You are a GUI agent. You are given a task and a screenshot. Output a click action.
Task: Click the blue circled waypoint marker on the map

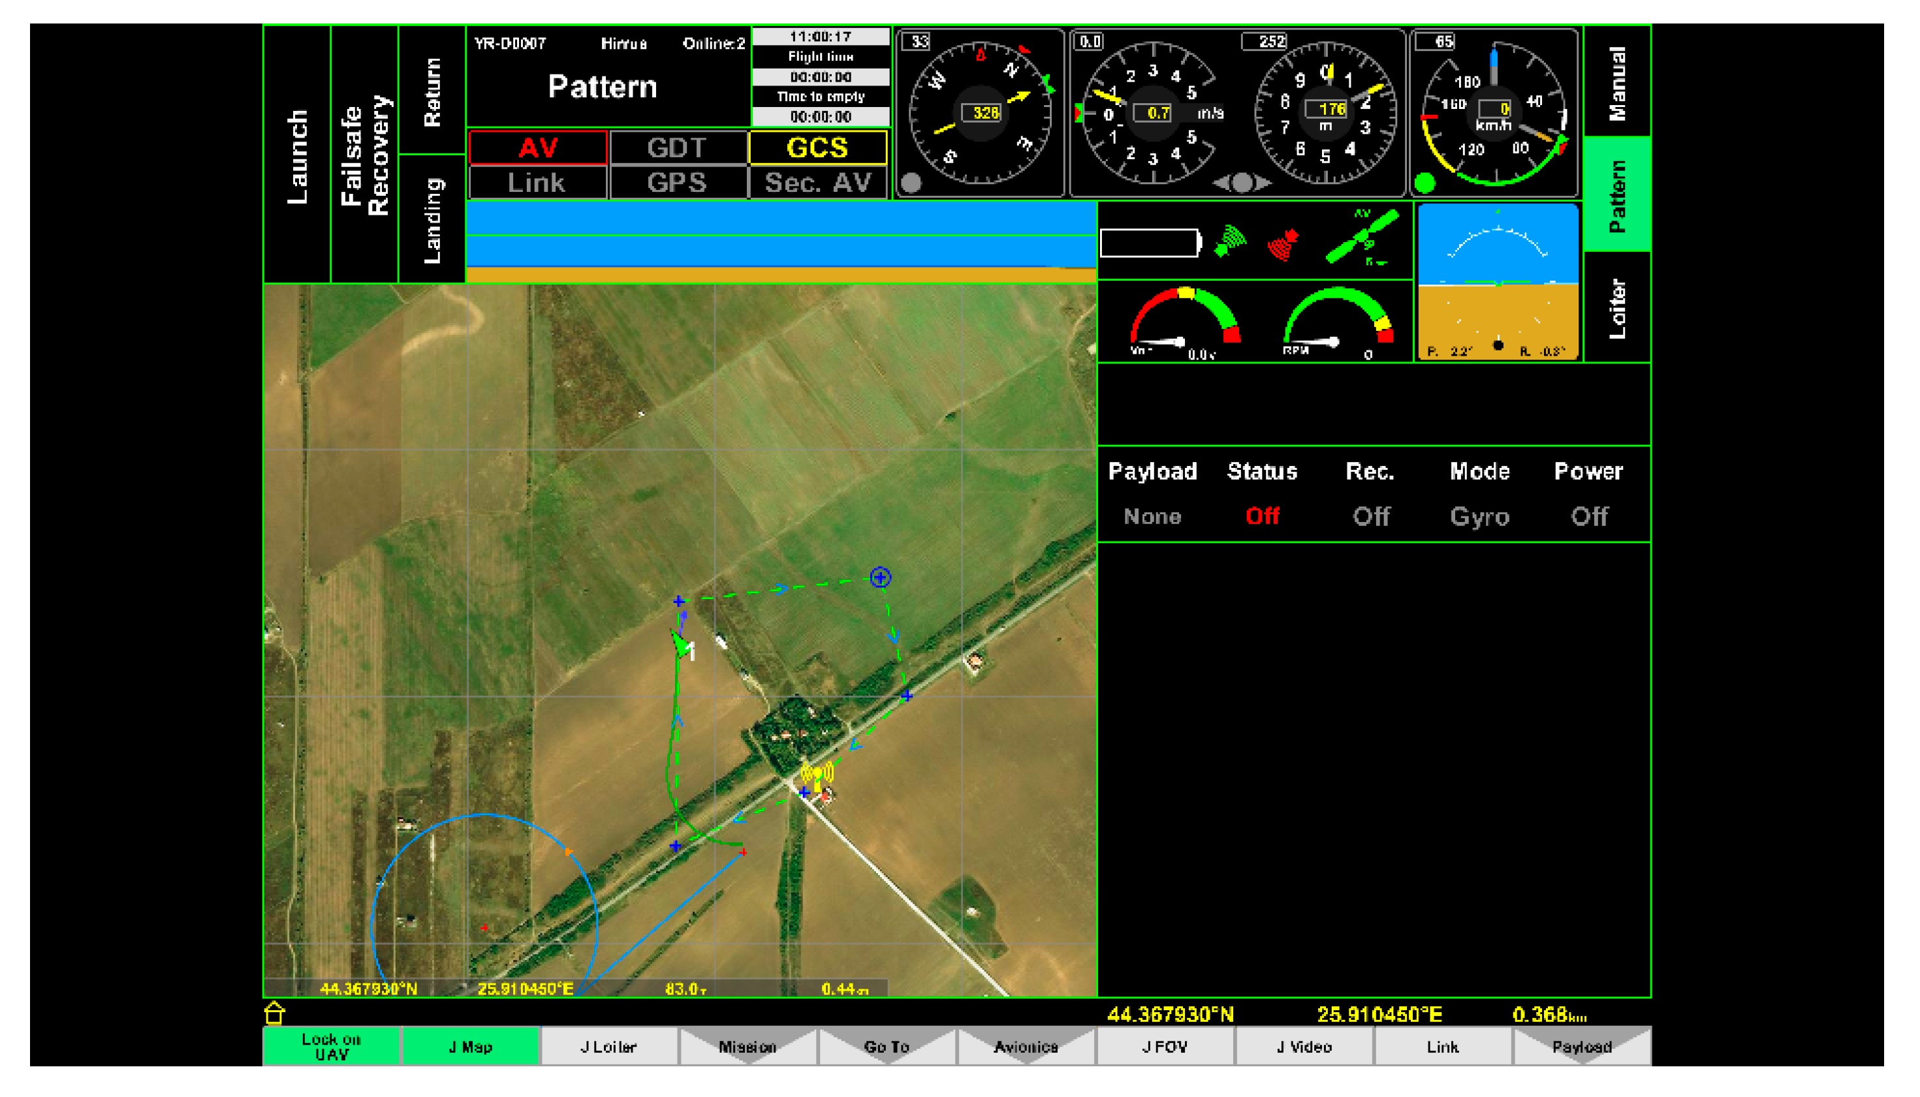(x=880, y=577)
